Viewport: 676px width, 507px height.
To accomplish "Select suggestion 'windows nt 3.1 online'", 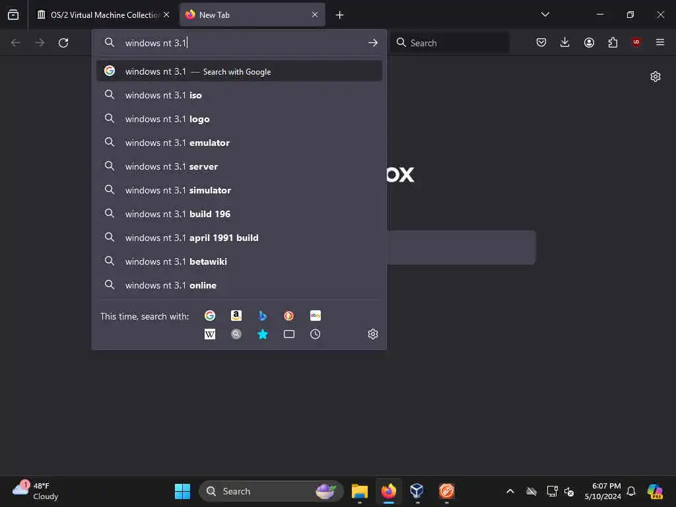I will point(239,285).
